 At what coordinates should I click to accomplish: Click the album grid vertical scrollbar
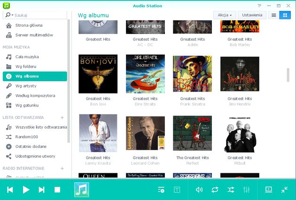[x=288, y=75]
